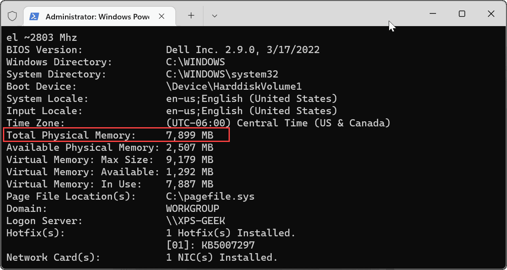Click the shield icon in title bar
The width and height of the screenshot is (507, 270).
[12, 16]
